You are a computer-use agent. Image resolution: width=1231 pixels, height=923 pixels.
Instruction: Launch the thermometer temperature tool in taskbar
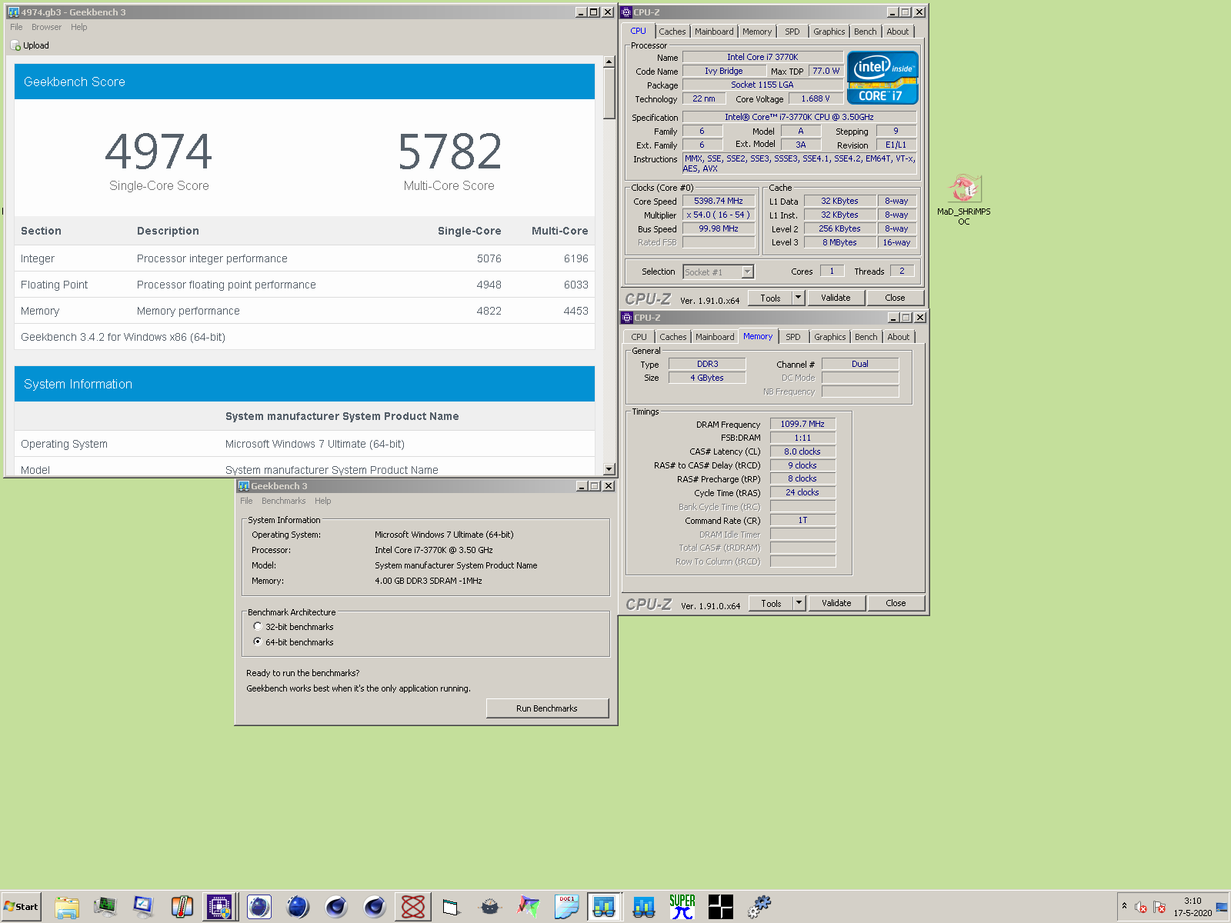tap(182, 907)
